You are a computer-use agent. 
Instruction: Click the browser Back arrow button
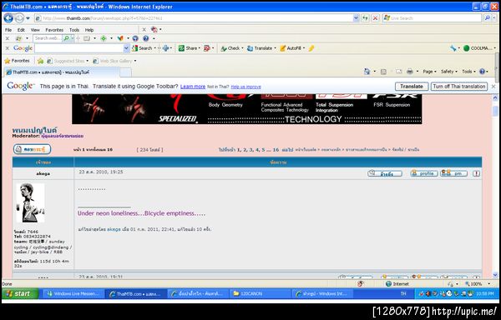(x=8, y=18)
